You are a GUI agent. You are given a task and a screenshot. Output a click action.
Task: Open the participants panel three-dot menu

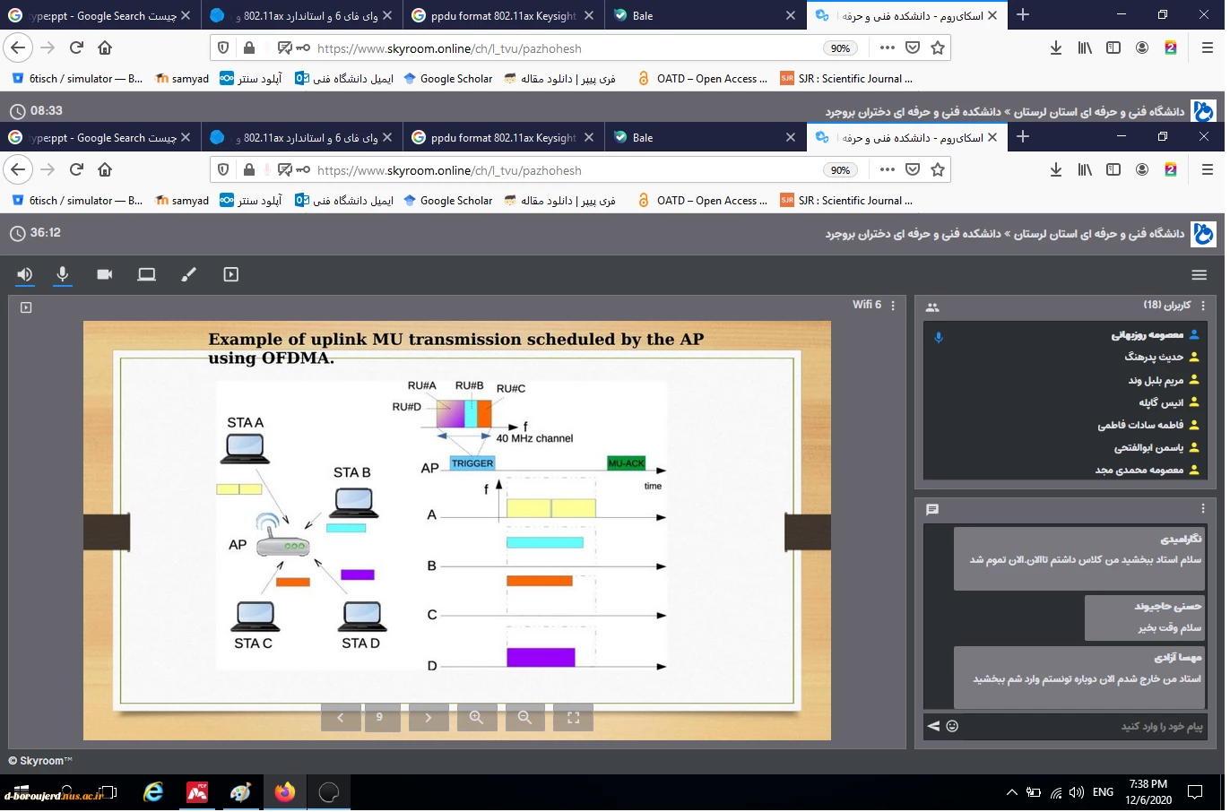click(x=1203, y=307)
